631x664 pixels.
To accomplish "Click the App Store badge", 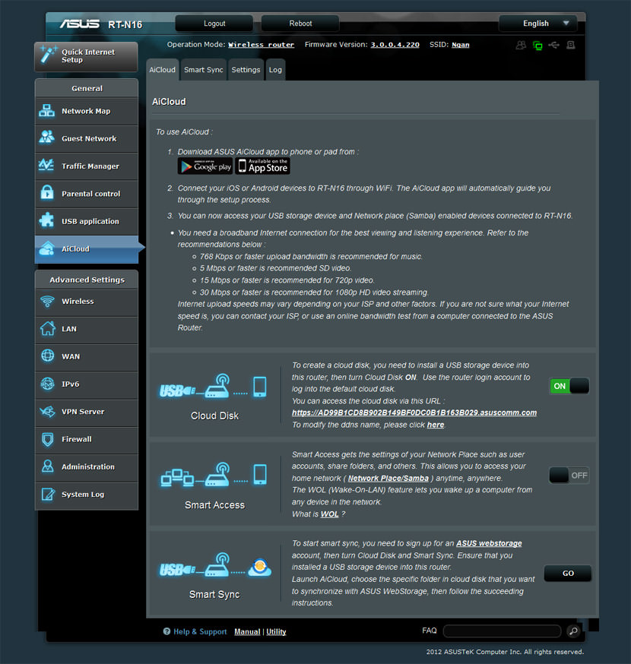I will coord(263,166).
